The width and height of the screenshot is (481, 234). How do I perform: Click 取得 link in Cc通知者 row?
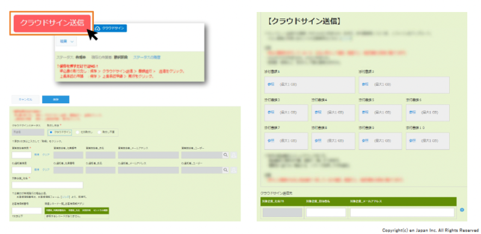point(37,170)
